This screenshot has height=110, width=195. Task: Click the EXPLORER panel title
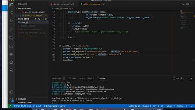click(23, 4)
